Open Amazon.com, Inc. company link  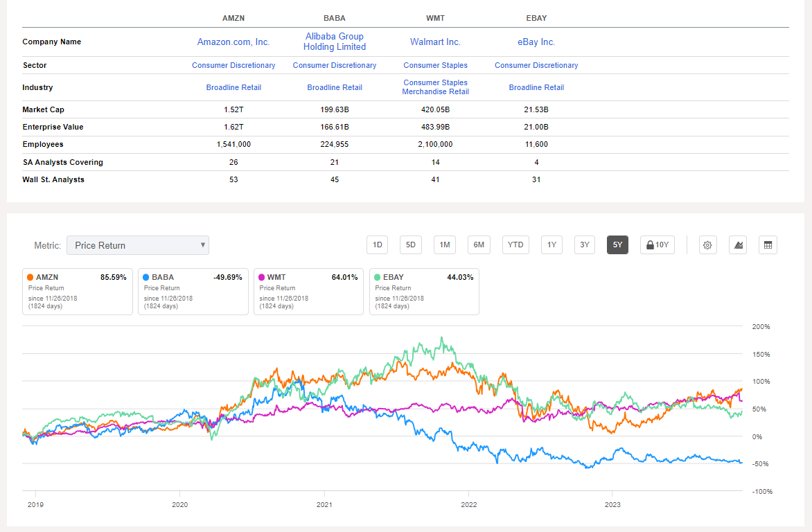pos(233,42)
